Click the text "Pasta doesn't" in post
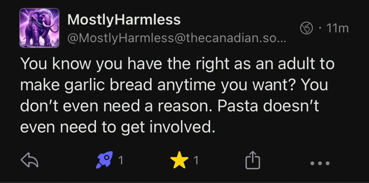Viewport: 369px width, 183px height. click(268, 106)
